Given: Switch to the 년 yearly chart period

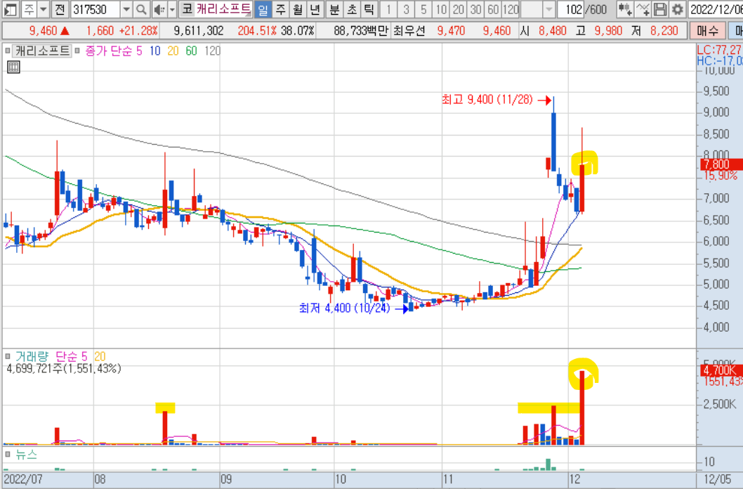Looking at the screenshot, I should coord(315,9).
